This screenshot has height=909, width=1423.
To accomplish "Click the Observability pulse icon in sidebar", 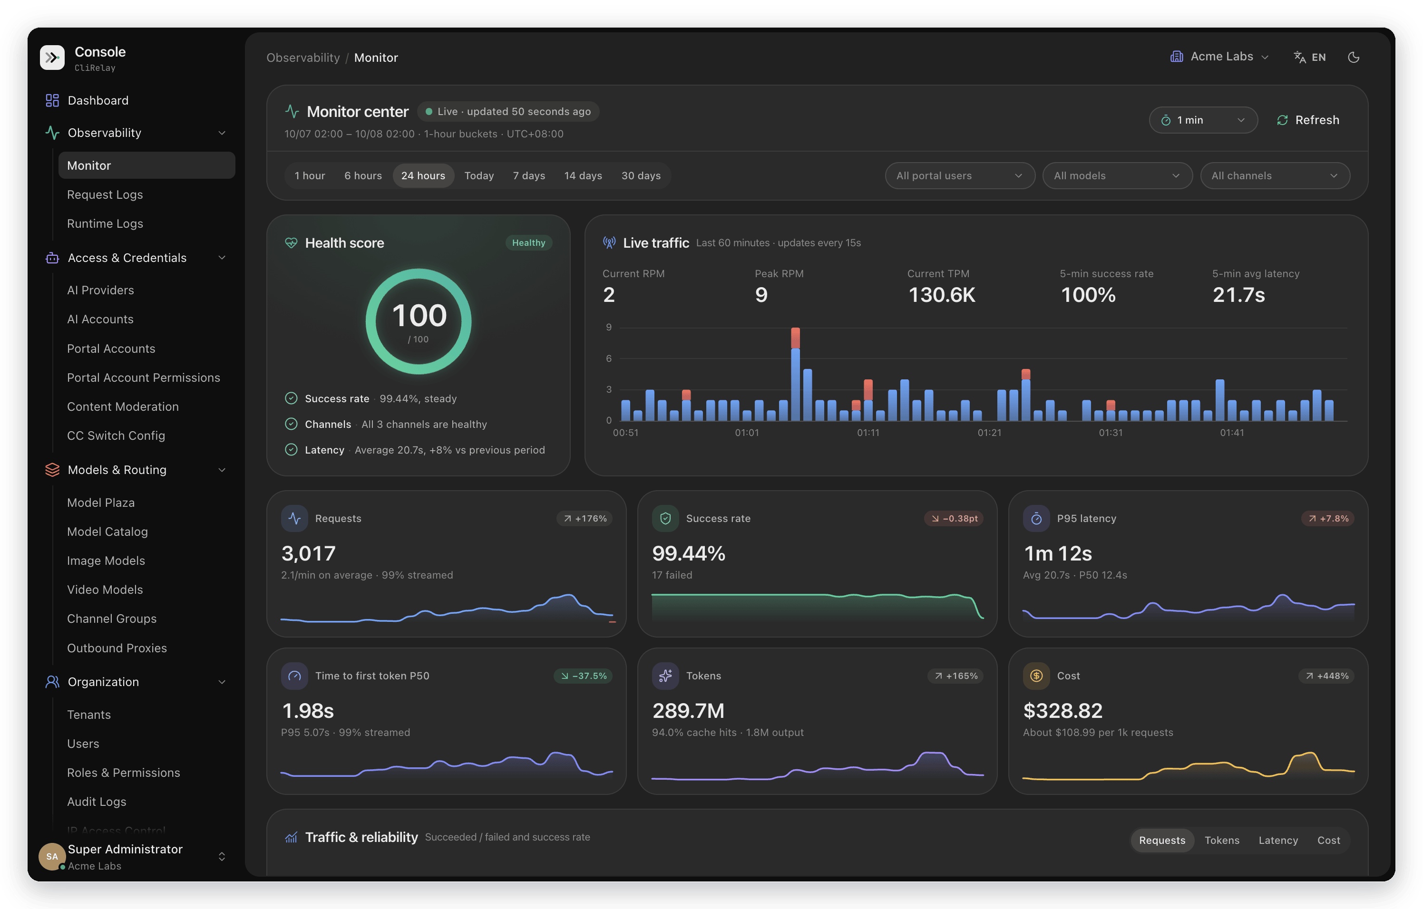I will coord(52,133).
